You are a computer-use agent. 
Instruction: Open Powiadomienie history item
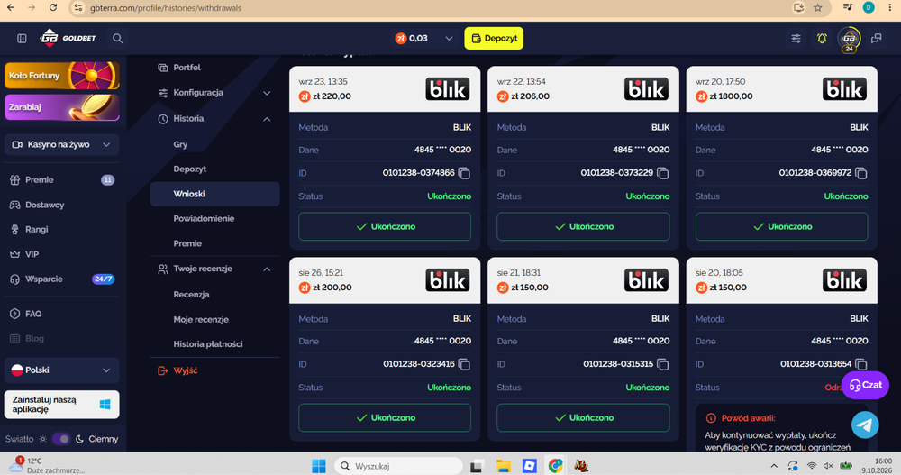click(204, 218)
